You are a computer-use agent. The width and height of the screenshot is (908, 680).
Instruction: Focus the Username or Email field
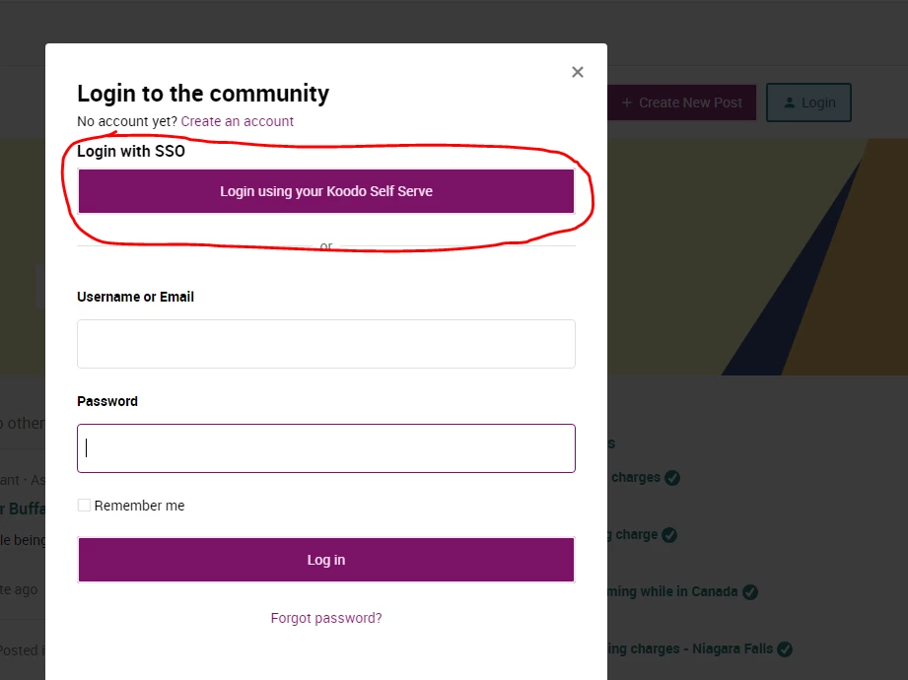(x=326, y=344)
